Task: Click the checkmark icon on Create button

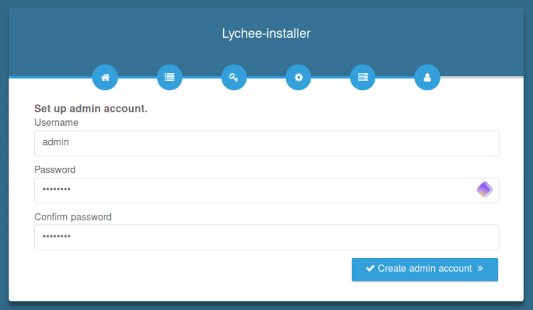Action: pos(370,269)
